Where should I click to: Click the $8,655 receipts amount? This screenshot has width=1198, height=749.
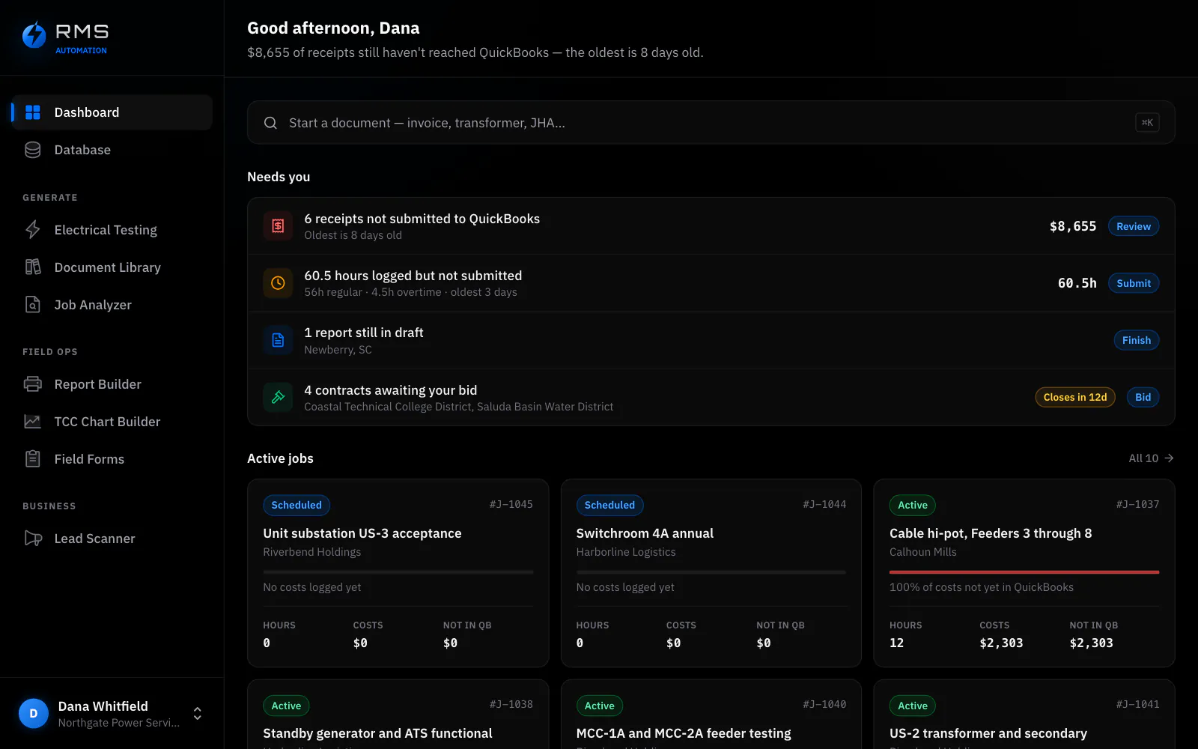click(1073, 226)
